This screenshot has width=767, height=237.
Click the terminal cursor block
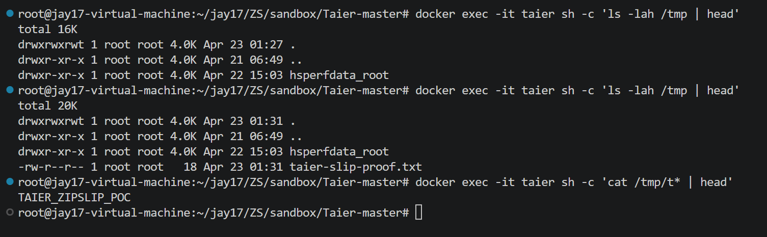418,213
